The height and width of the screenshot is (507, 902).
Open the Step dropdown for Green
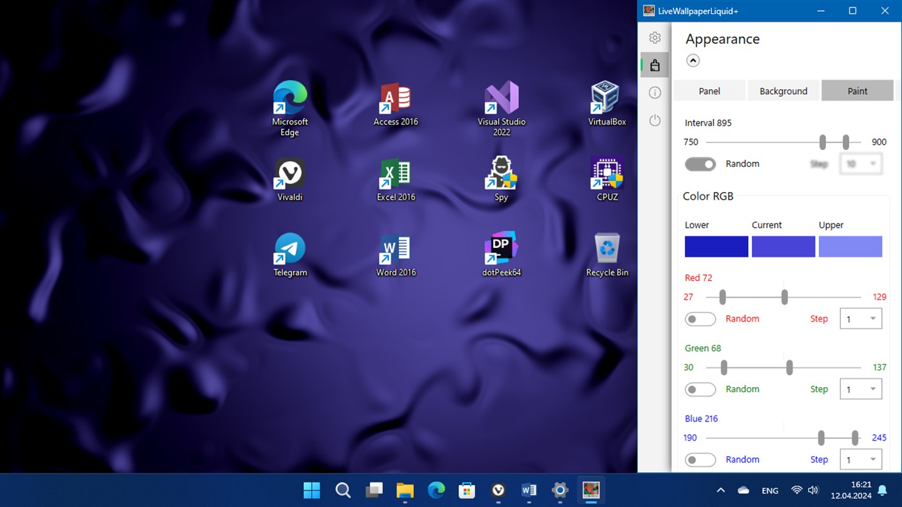coord(861,388)
